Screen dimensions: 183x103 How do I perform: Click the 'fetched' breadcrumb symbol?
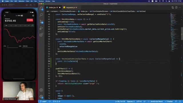click(142, 11)
